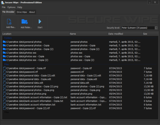Click file icon of password - Copia (2).rtf
The height and width of the screenshot is (125, 160).
pos(4,108)
